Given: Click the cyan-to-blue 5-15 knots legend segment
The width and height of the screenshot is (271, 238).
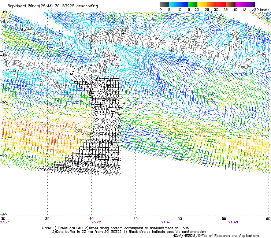Looking at the screenshot, I should [178, 4].
